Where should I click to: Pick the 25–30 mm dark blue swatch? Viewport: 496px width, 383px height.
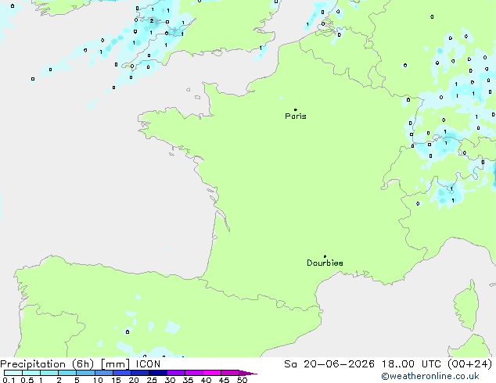pos(157,373)
